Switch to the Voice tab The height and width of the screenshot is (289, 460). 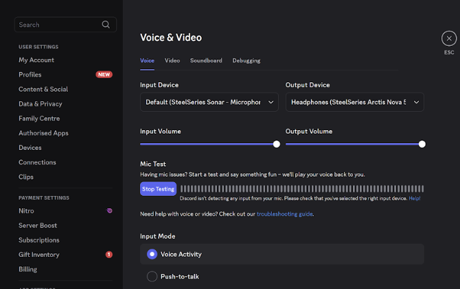(x=147, y=60)
